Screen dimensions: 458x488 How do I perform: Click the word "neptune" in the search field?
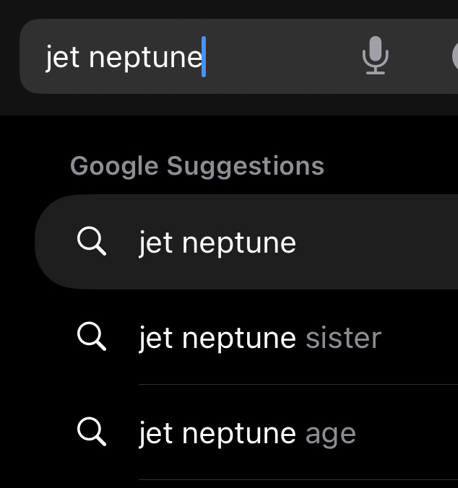(x=145, y=58)
